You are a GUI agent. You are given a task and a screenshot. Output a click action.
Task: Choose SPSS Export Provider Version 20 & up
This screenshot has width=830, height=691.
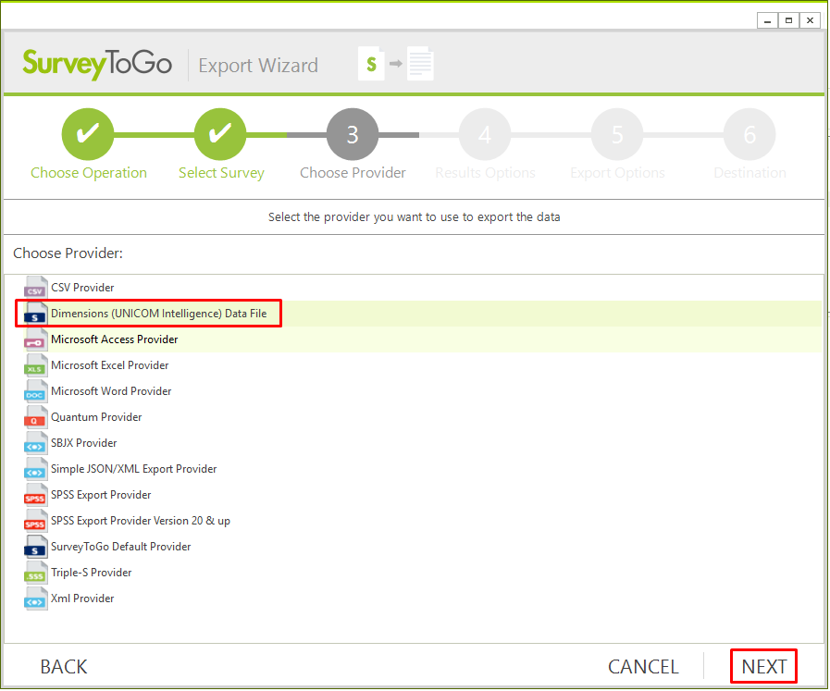[141, 521]
